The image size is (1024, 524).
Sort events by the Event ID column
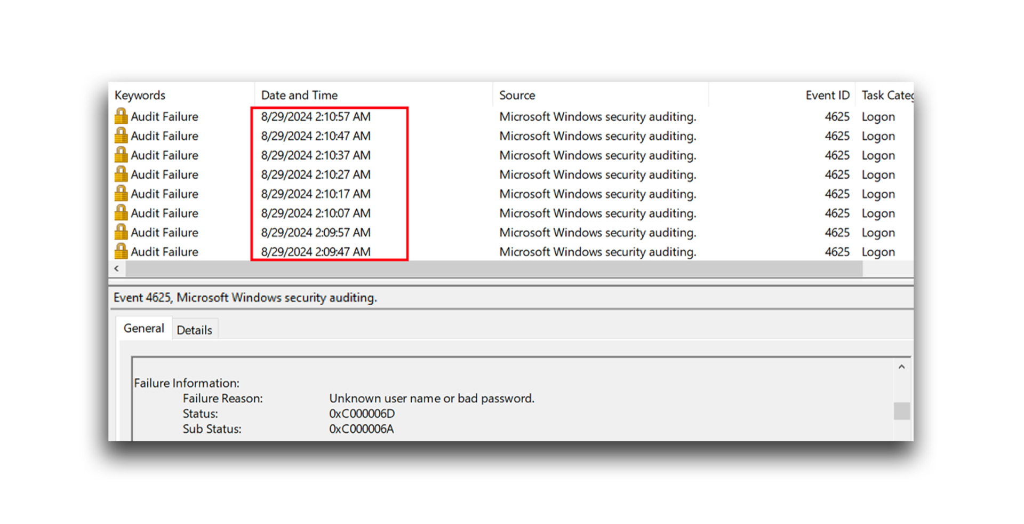(x=827, y=94)
